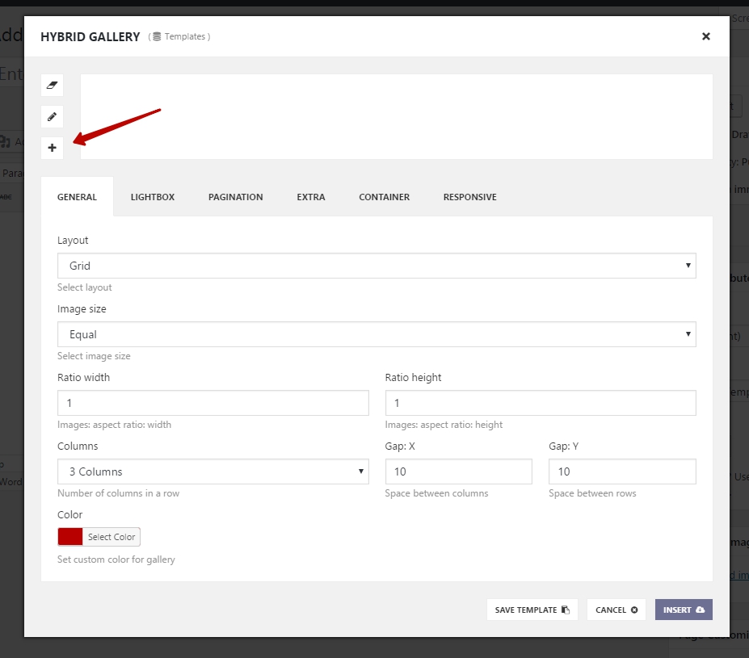Click the Ratio height input field
This screenshot has height=658, width=749.
(x=541, y=403)
